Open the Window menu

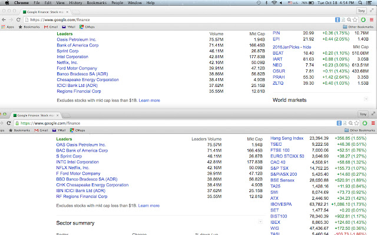(x=135, y=3)
